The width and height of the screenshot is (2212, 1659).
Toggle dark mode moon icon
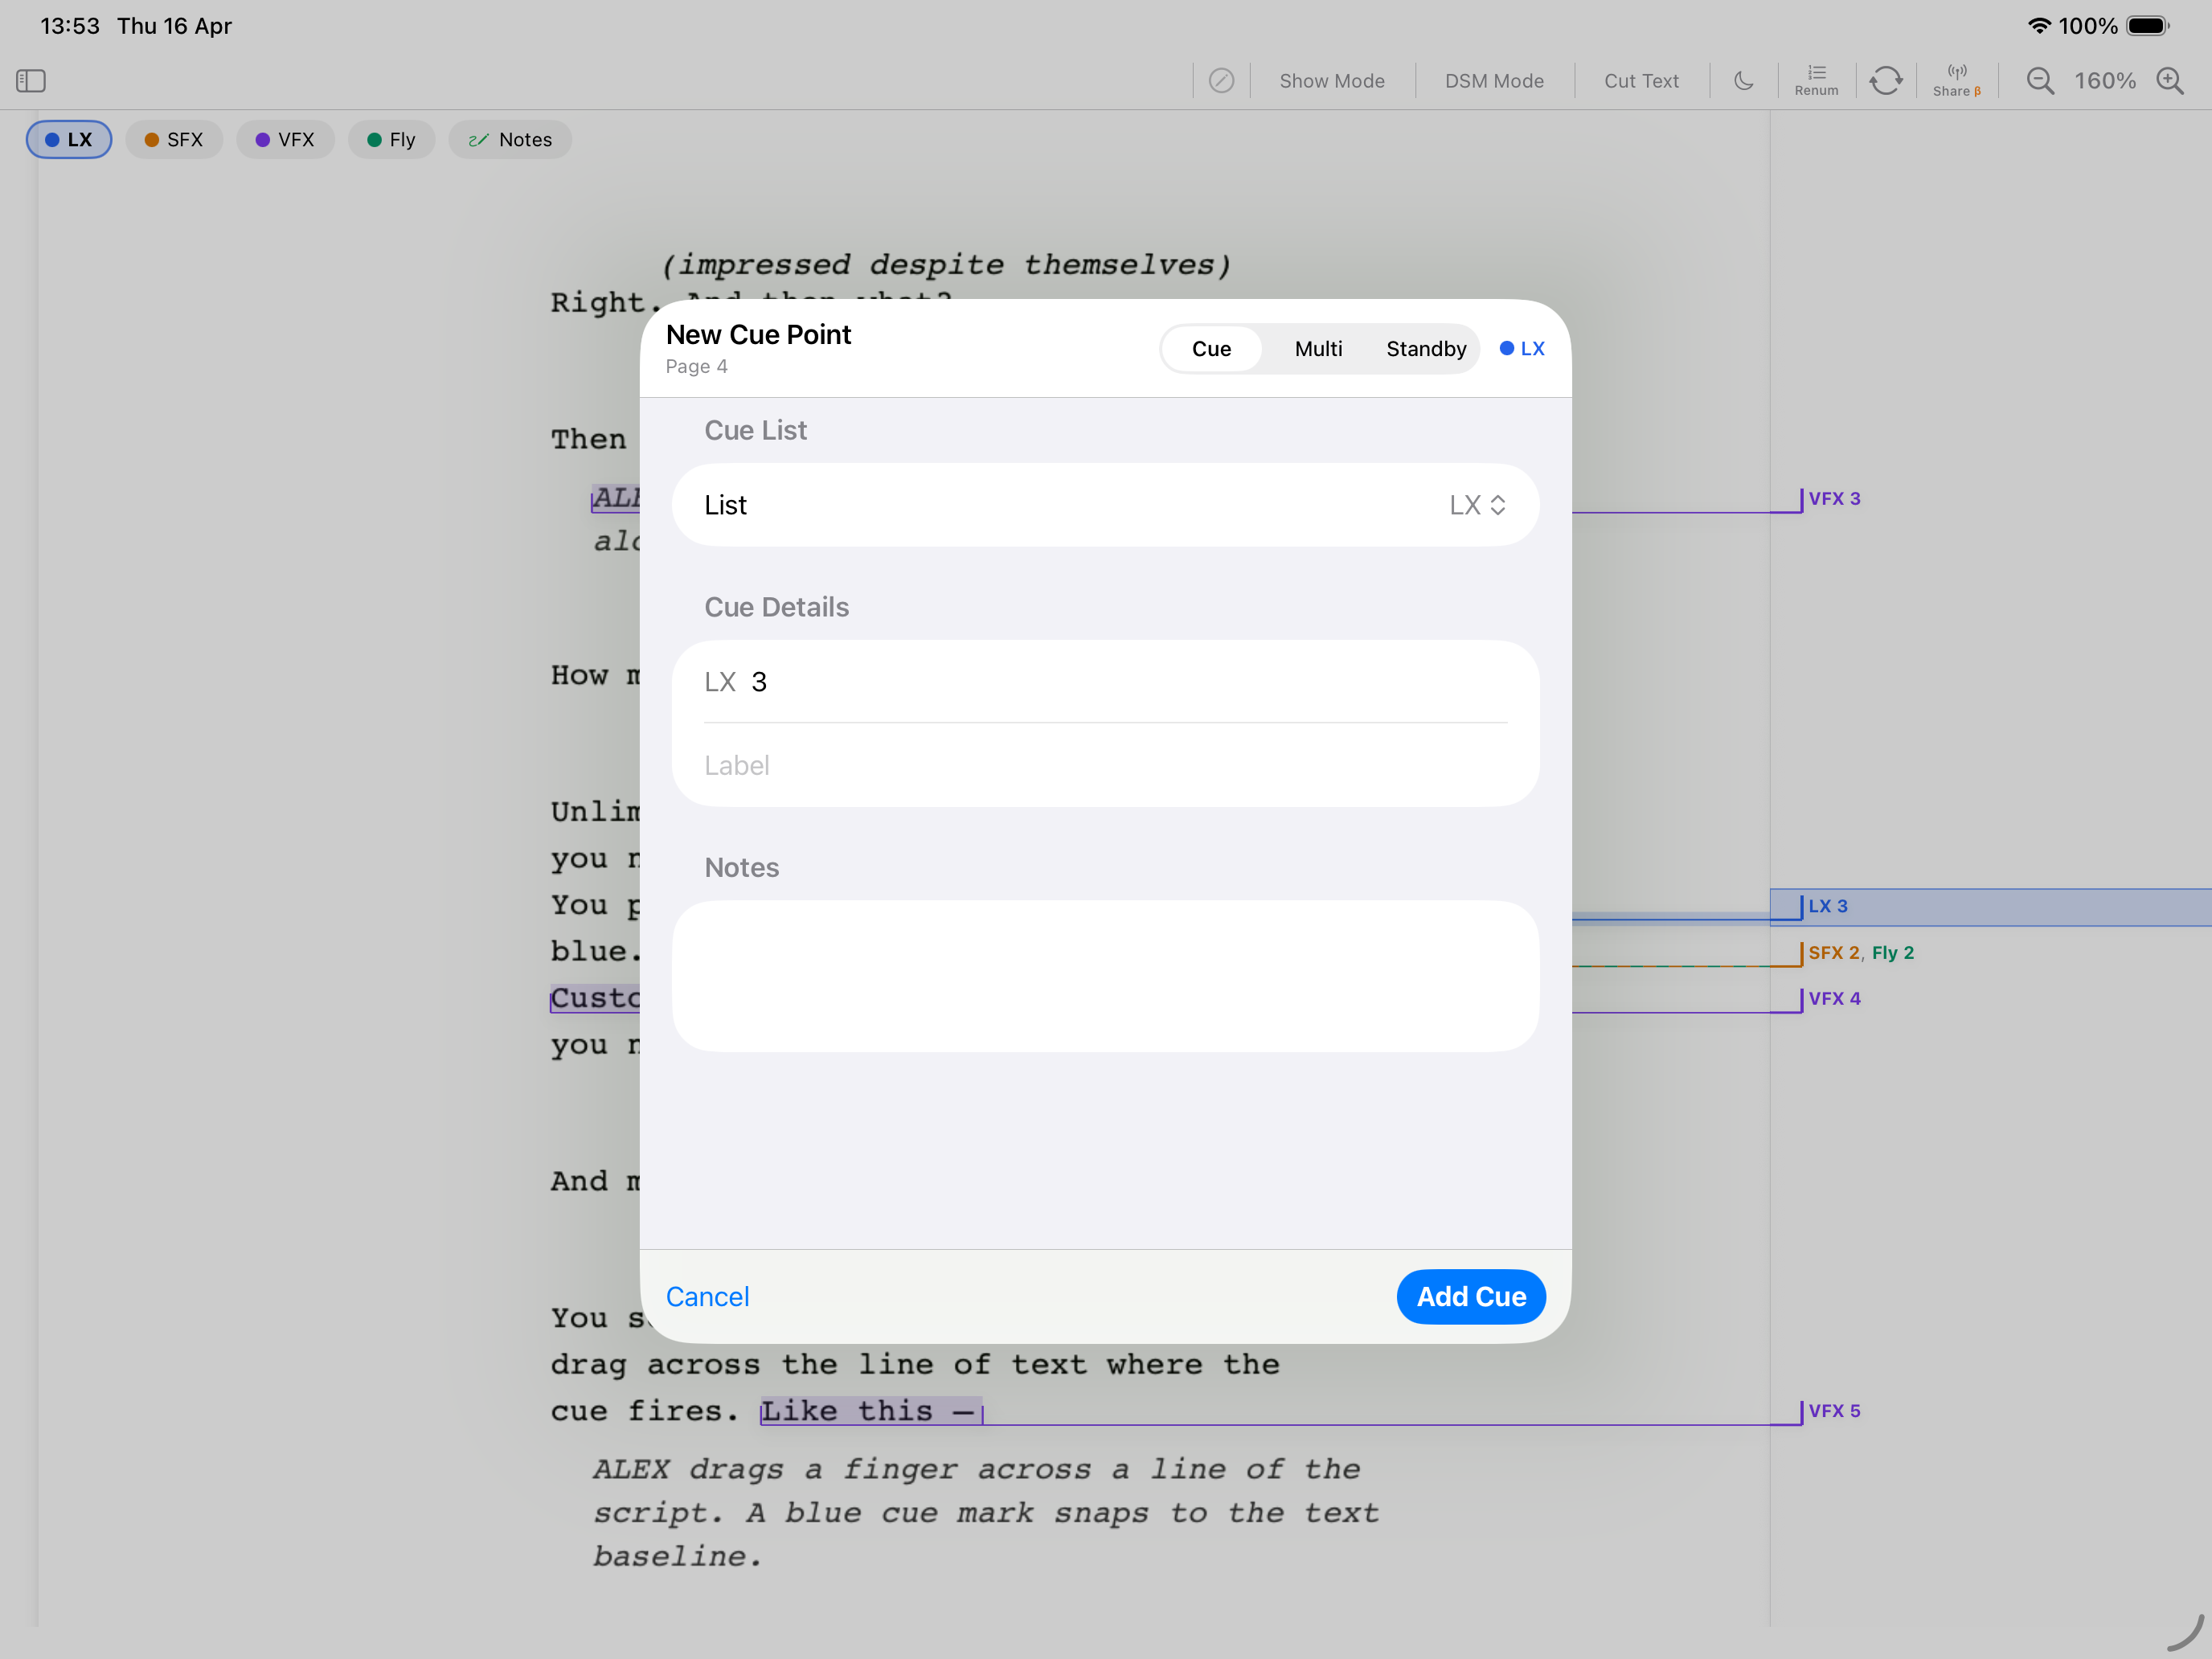(1743, 80)
